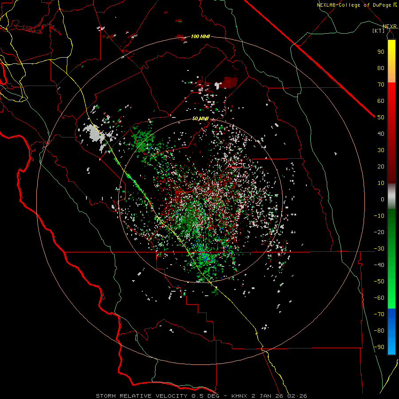This screenshot has height=399, width=399.
Task: Click the 50 NMI range ring label
Action: pyautogui.click(x=200, y=118)
